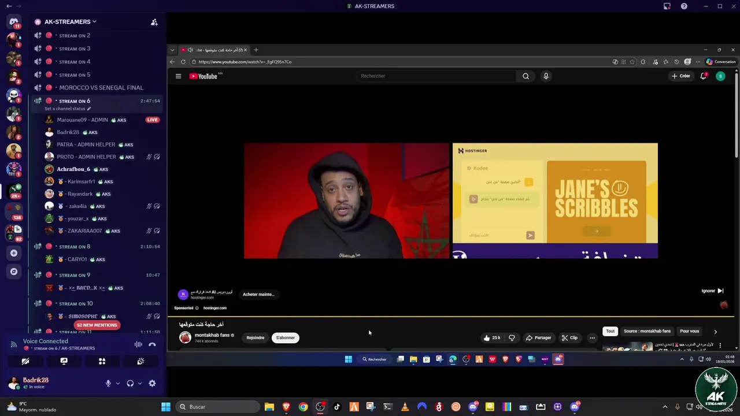This screenshot has height=416, width=740.
Task: Watch Marouane09 ADMIN's LIVE stream badge
Action: [x=152, y=120]
